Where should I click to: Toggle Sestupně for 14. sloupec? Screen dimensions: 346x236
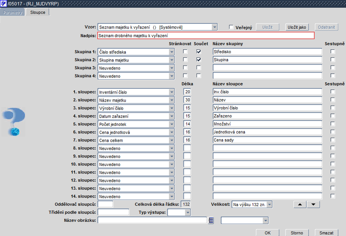[x=333, y=196]
